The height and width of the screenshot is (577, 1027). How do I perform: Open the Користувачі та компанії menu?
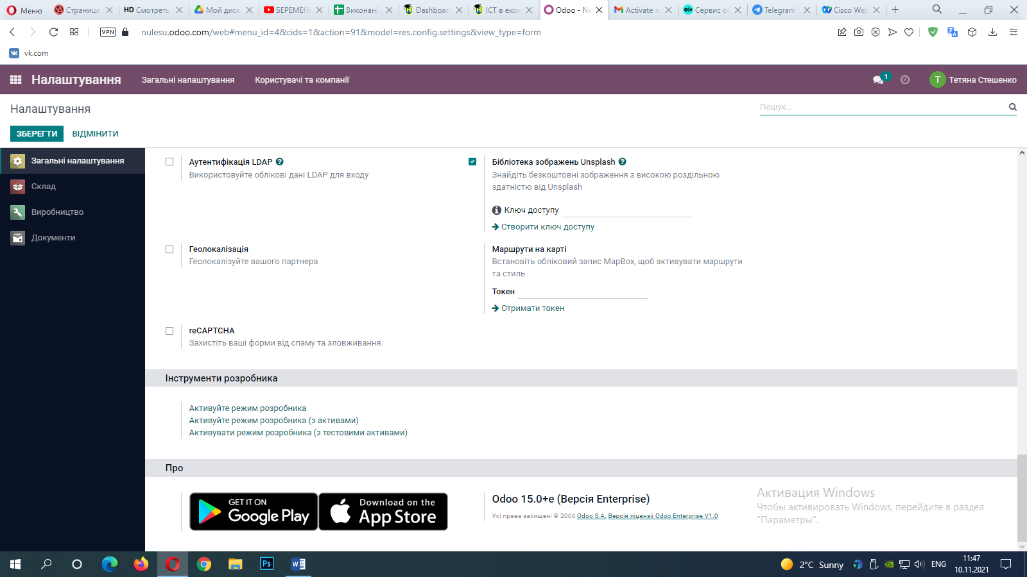tap(302, 80)
